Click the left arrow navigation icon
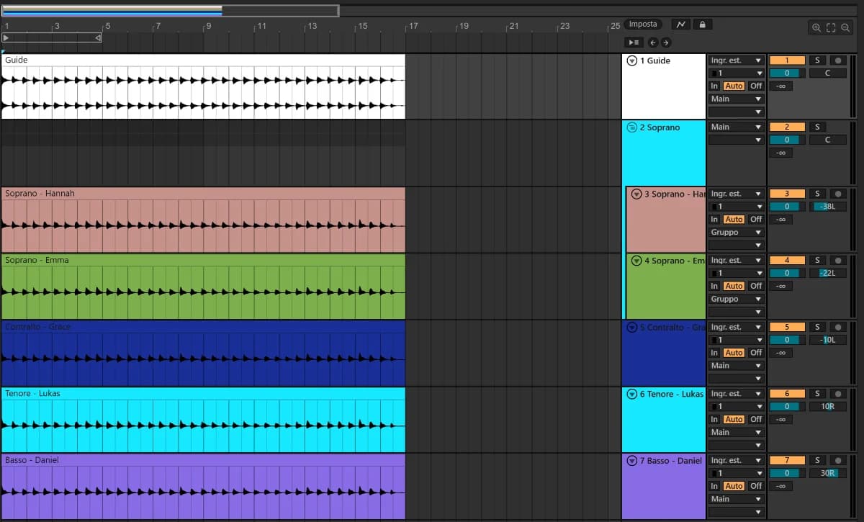 653,42
